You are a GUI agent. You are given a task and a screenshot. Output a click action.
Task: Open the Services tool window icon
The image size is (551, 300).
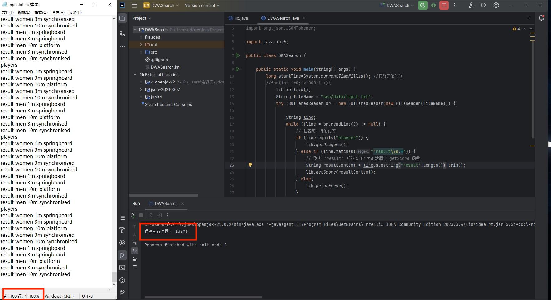point(122,243)
